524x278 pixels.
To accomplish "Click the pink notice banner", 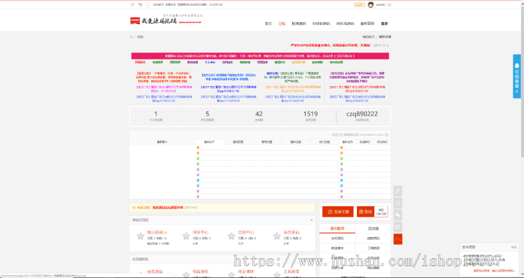I will (260, 56).
